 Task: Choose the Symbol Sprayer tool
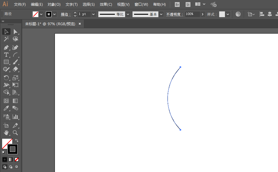6,117
